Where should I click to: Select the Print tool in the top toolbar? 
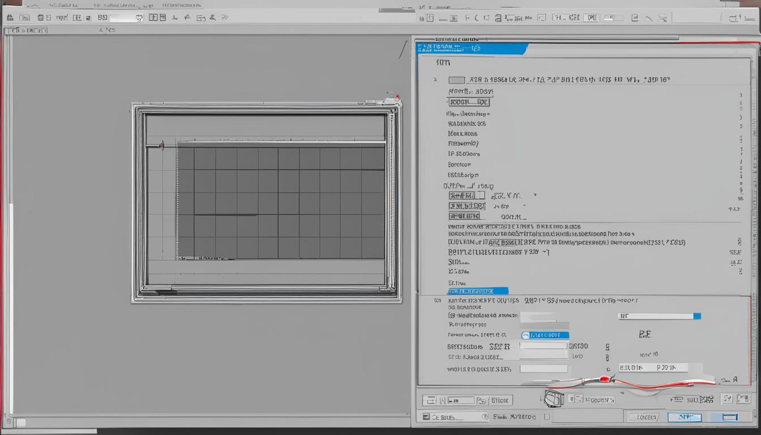pyautogui.click(x=10, y=18)
